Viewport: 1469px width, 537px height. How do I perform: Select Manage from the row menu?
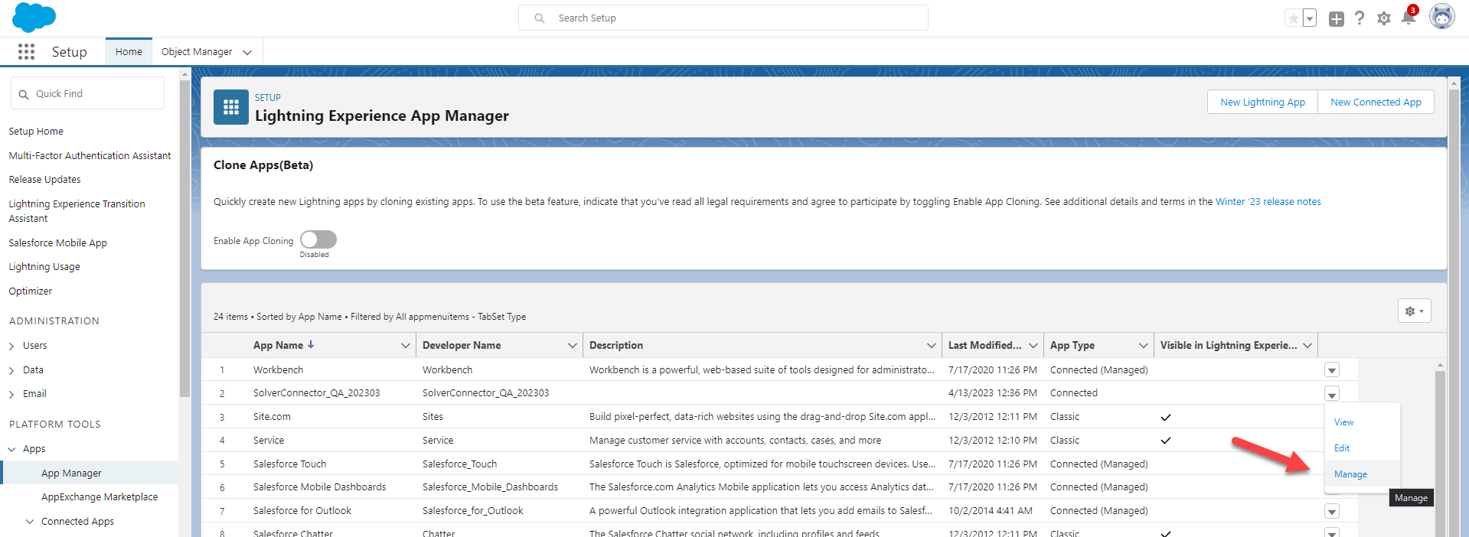pyautogui.click(x=1350, y=474)
